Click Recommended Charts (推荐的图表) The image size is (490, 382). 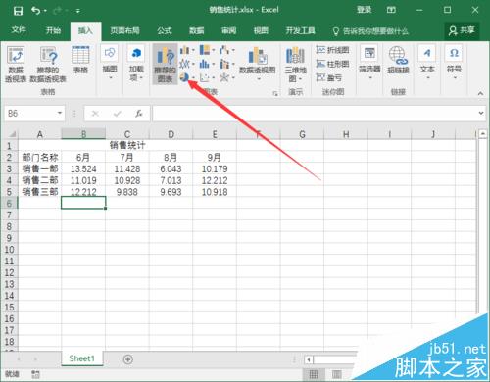click(165, 65)
